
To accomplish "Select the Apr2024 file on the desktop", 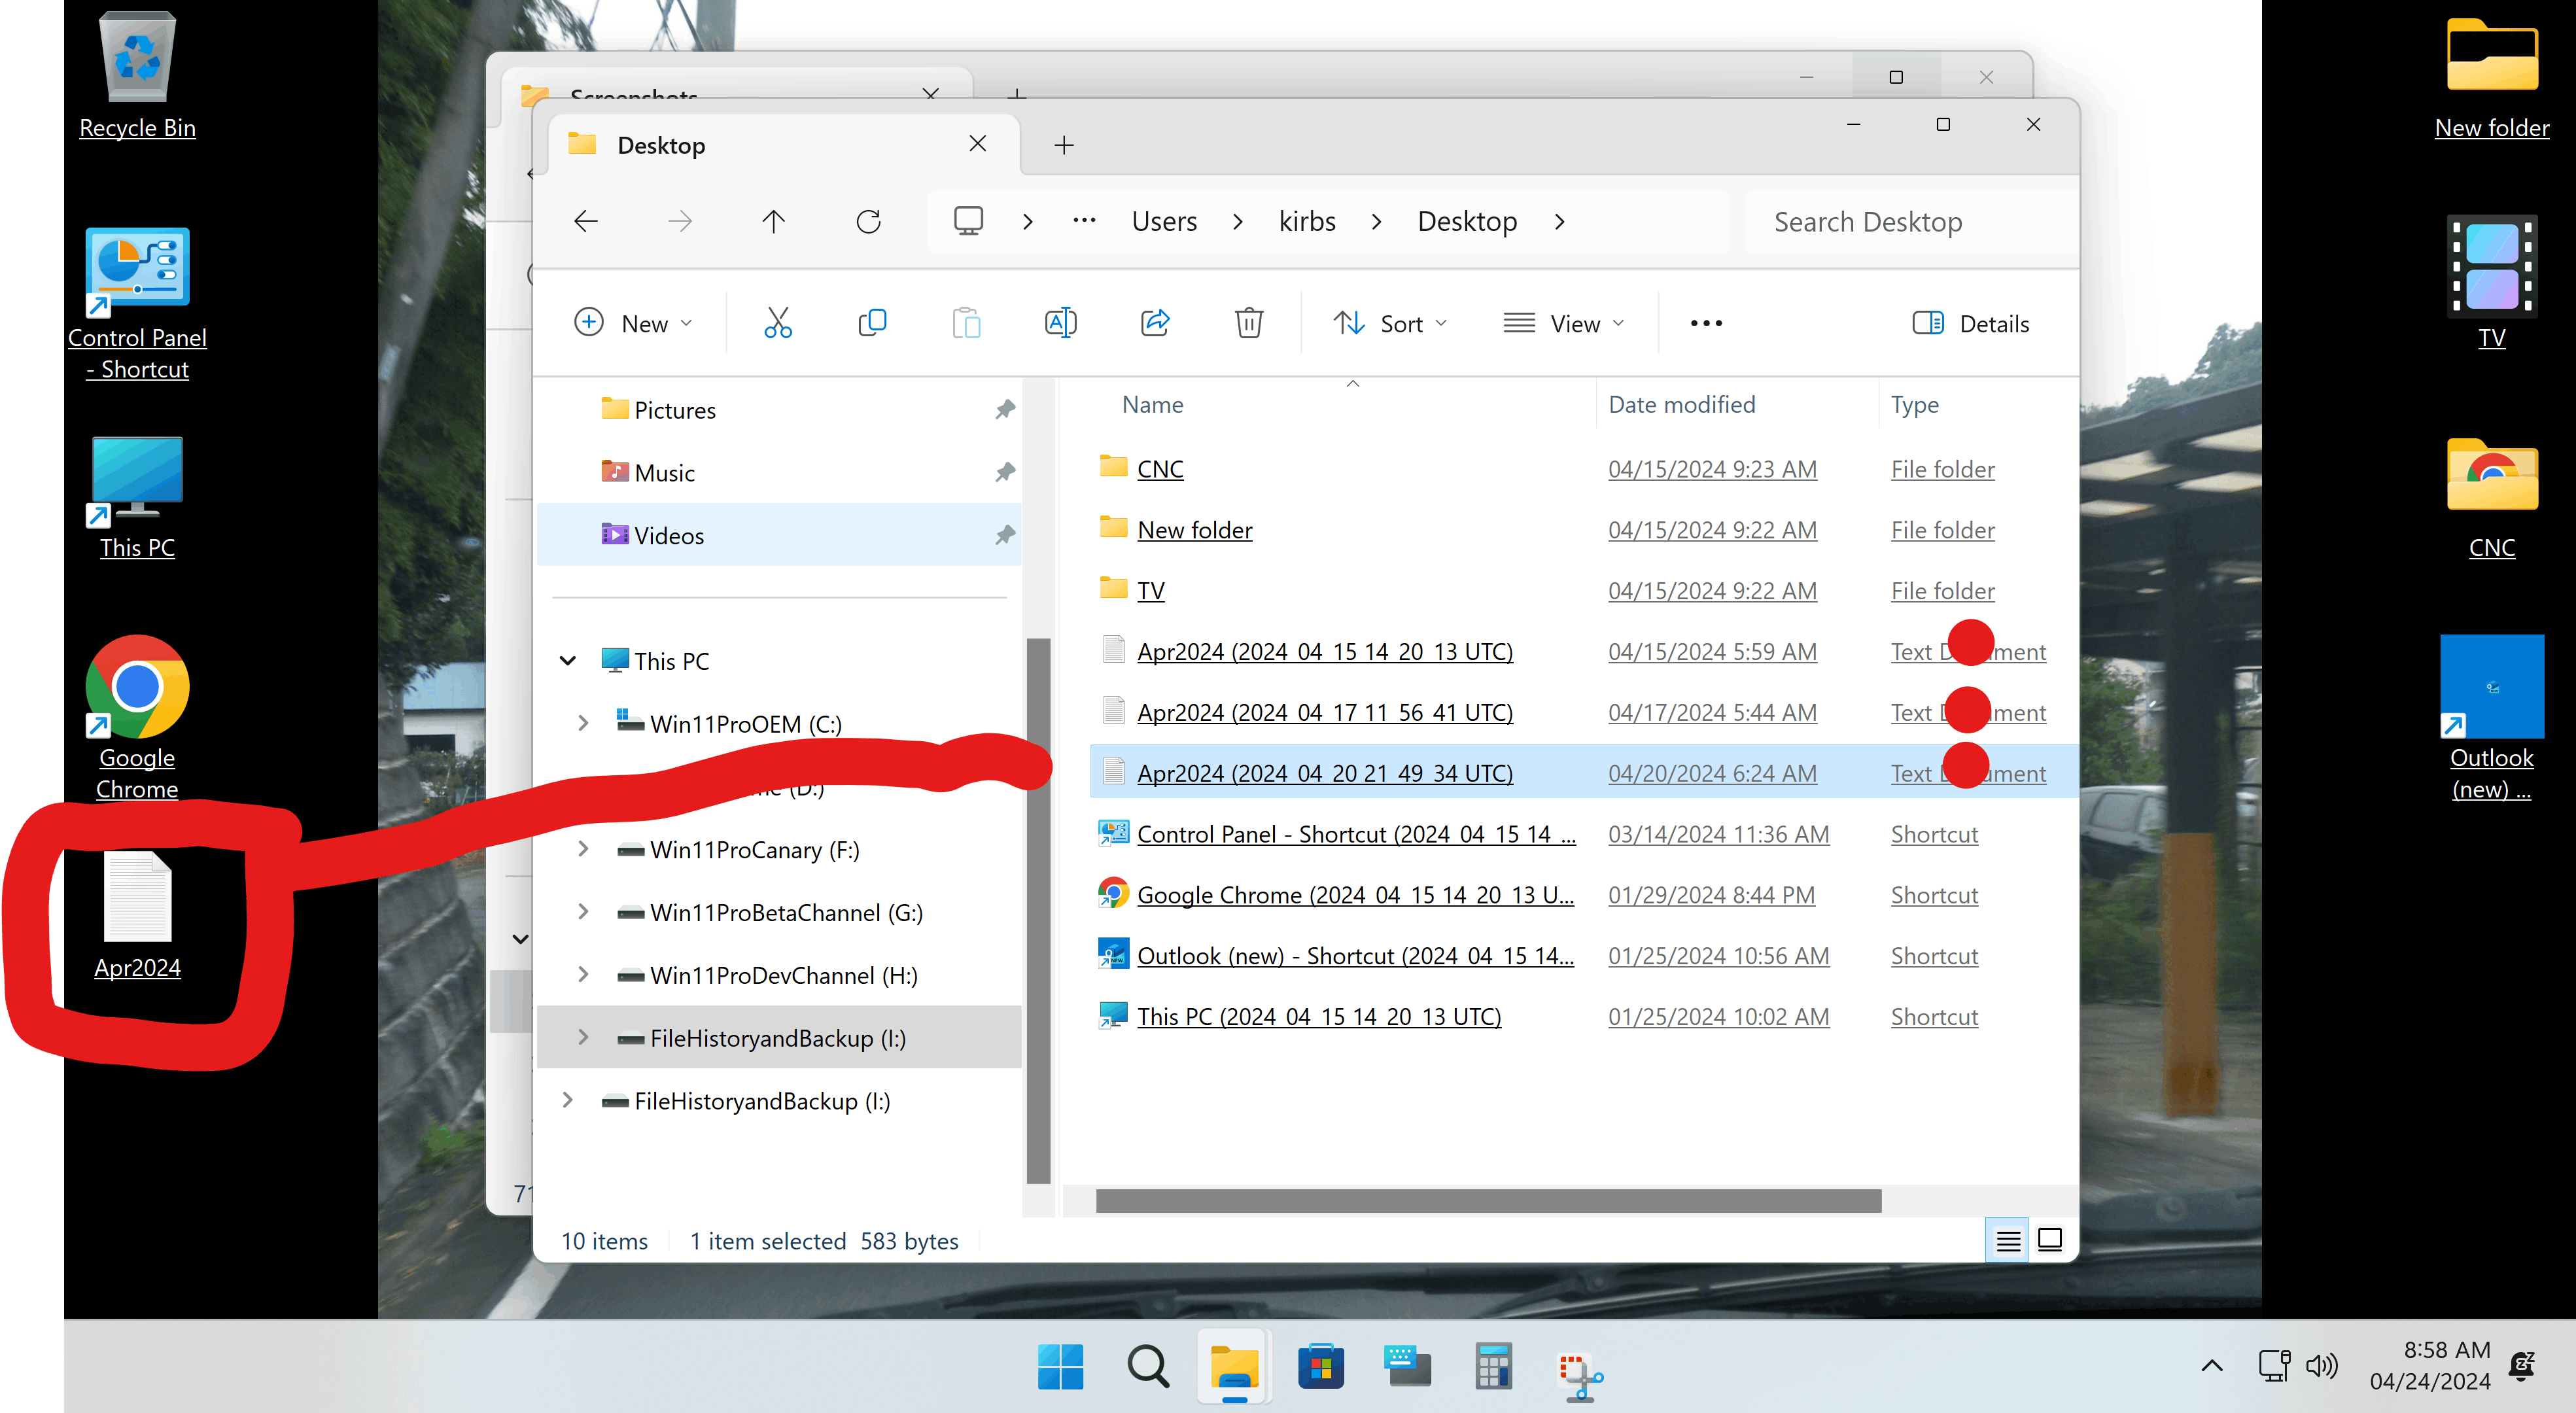I will [137, 915].
